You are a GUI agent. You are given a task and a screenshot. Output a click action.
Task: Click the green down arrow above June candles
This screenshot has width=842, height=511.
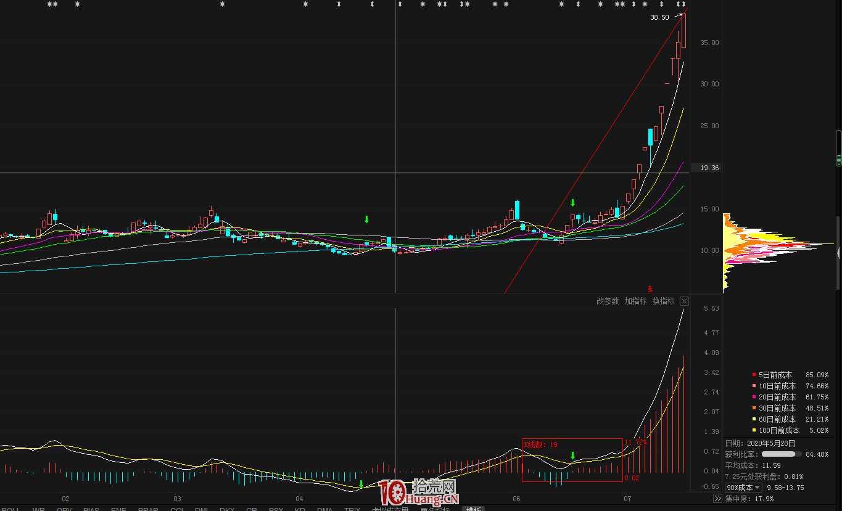click(x=572, y=203)
